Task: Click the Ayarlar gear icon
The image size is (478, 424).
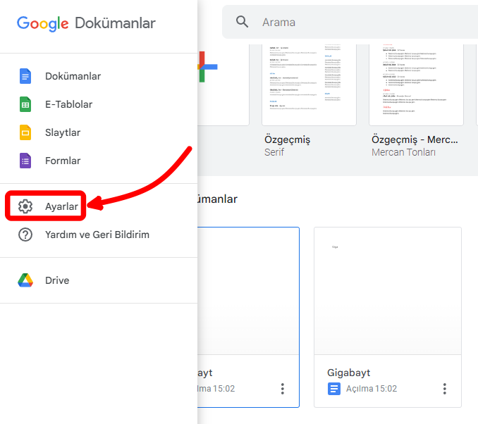Action: click(x=25, y=206)
